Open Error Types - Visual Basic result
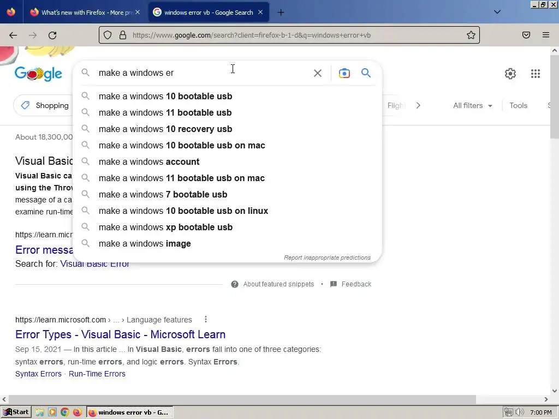This screenshot has height=419, width=559. coord(120,334)
